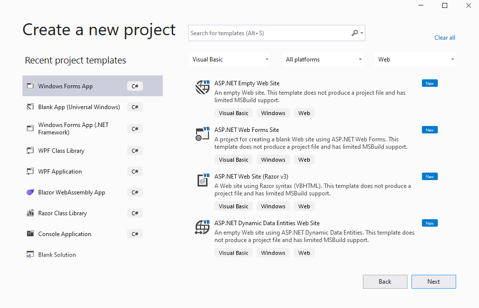Click the Windows Forms App (.NET Framework) icon
Viewport: 479px width, 308px height.
click(30, 128)
